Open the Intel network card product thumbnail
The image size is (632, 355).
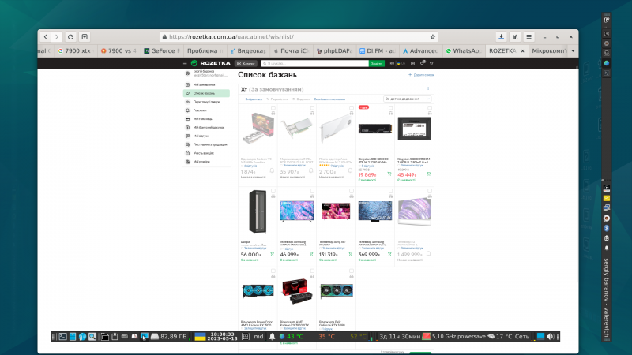click(x=298, y=130)
